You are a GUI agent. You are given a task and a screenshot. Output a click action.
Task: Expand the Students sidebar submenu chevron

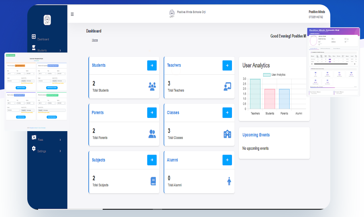click(60, 51)
